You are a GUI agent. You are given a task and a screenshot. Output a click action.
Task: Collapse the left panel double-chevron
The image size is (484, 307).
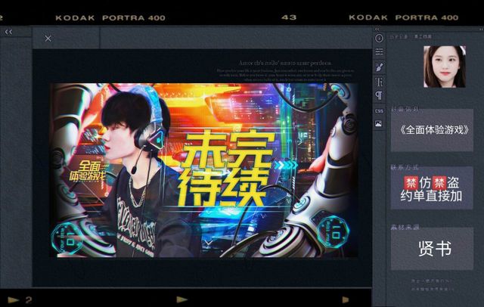pyautogui.click(x=9, y=32)
